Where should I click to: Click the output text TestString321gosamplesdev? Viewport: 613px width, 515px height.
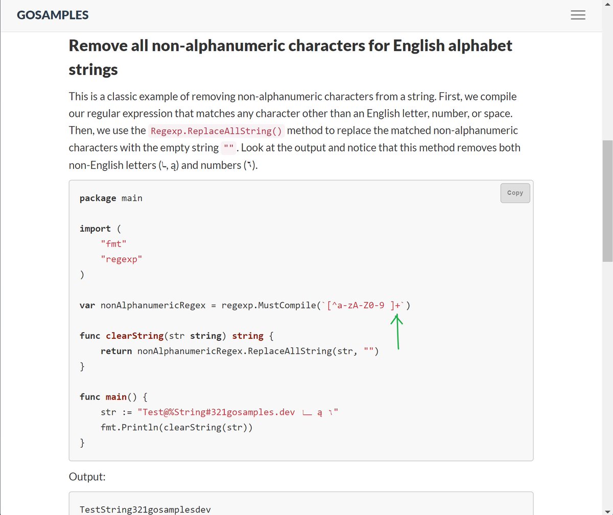145,509
